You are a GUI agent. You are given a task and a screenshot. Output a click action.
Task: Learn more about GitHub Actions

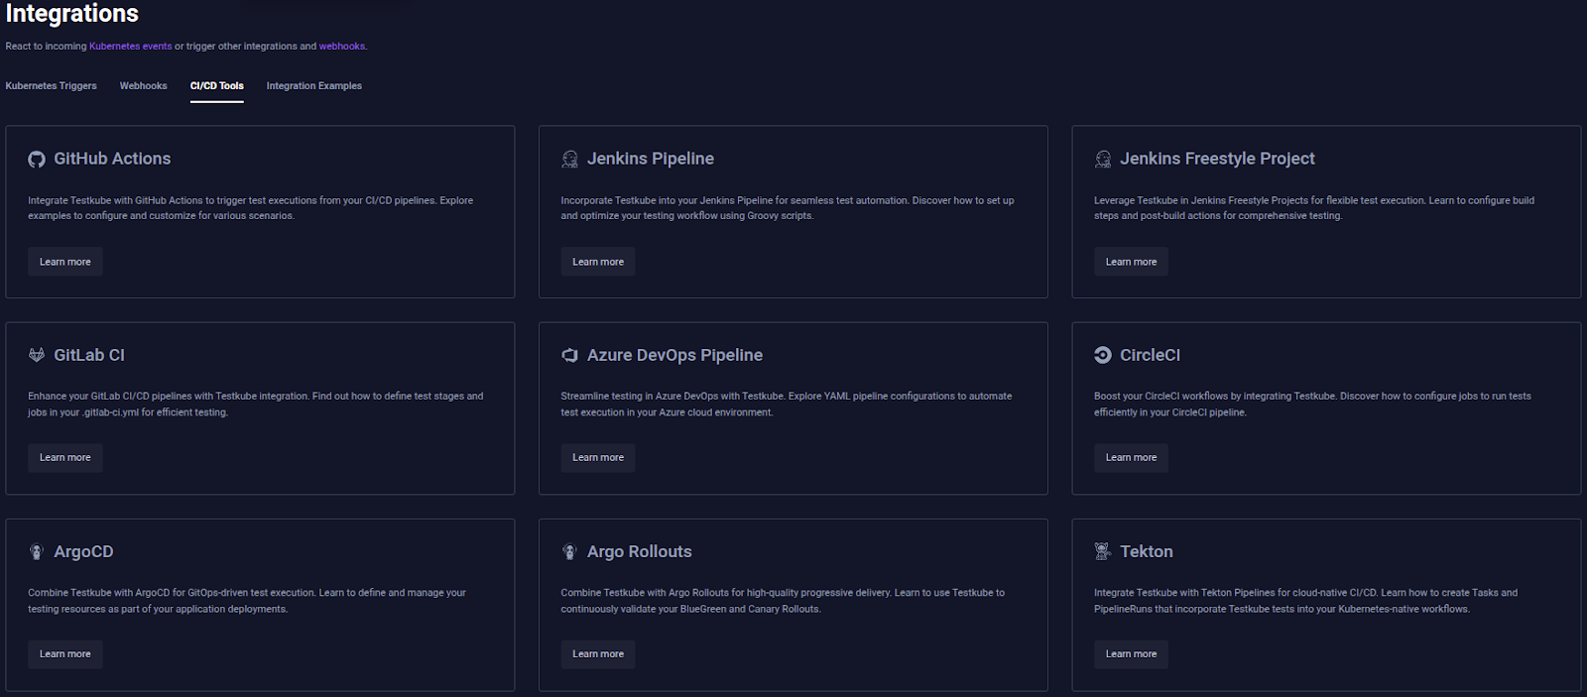click(65, 262)
